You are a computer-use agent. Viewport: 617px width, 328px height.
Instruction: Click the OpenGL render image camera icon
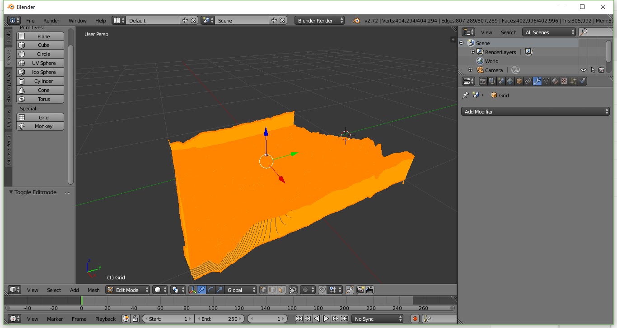[x=361, y=290]
